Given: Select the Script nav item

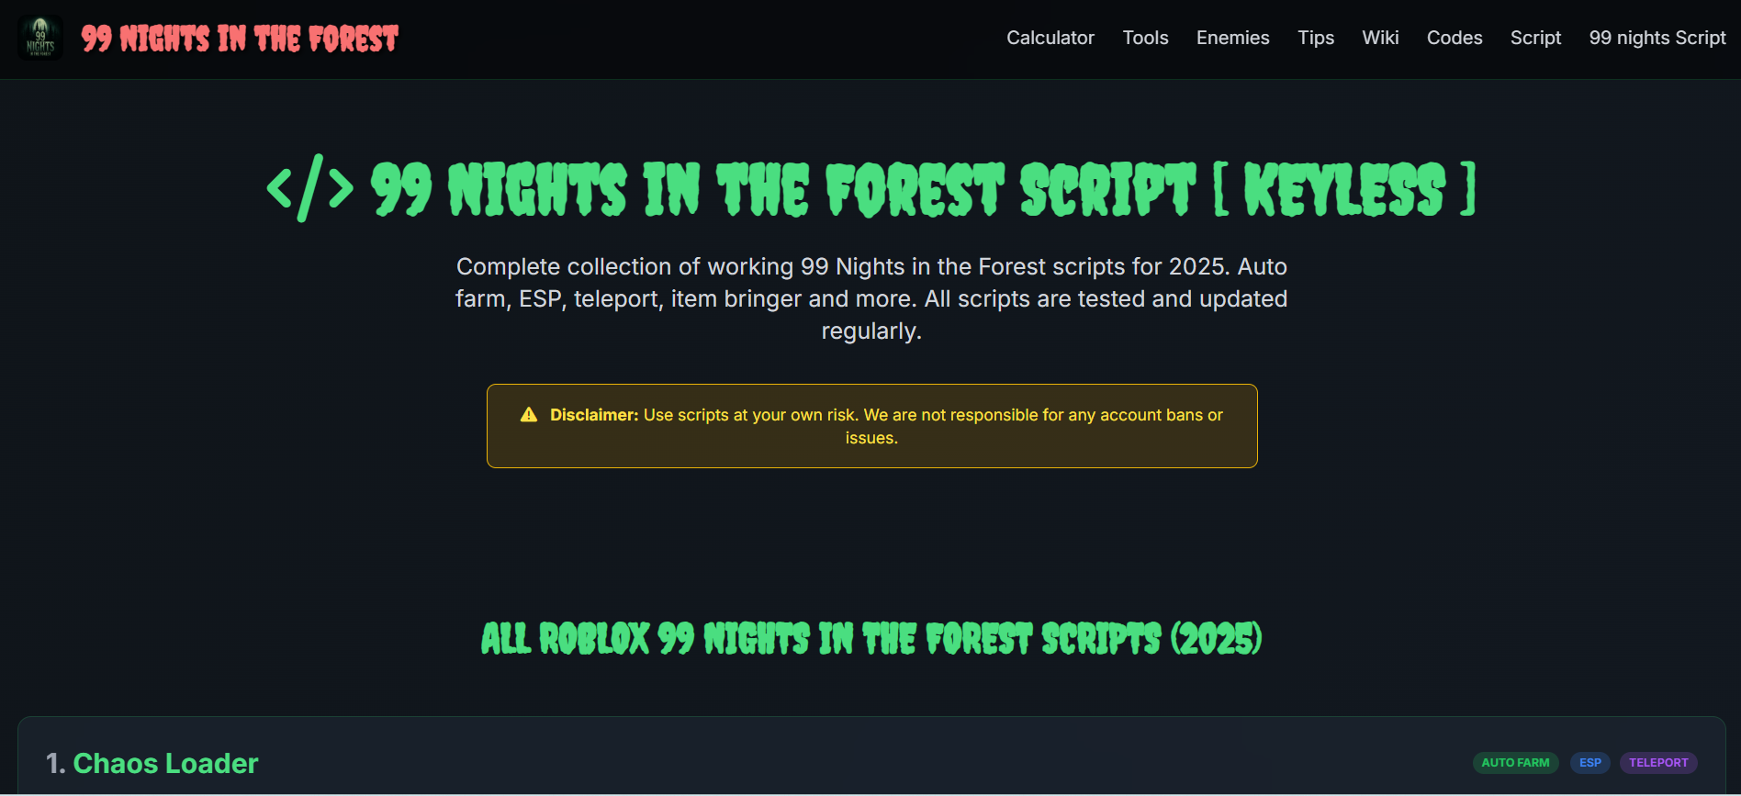Looking at the screenshot, I should (x=1535, y=38).
